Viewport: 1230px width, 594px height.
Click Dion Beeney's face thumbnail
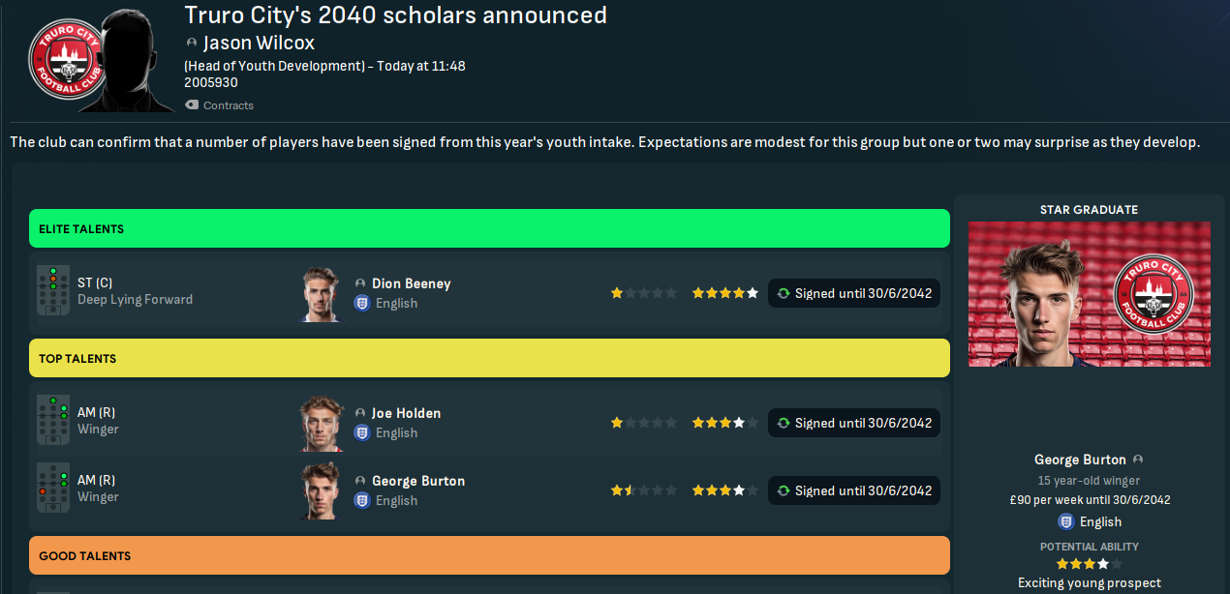click(x=321, y=293)
